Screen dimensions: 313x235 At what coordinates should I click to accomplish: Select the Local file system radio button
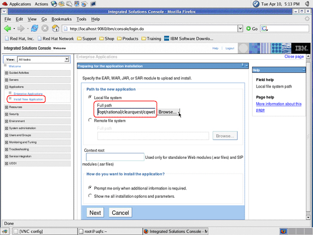[90, 97]
